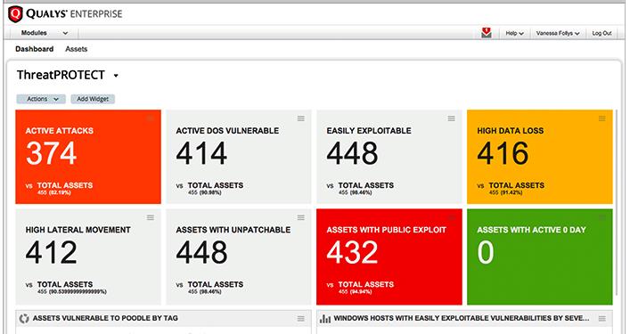This screenshot has width=630, height=334.
Task: Open the Actions dropdown
Action: [41, 99]
